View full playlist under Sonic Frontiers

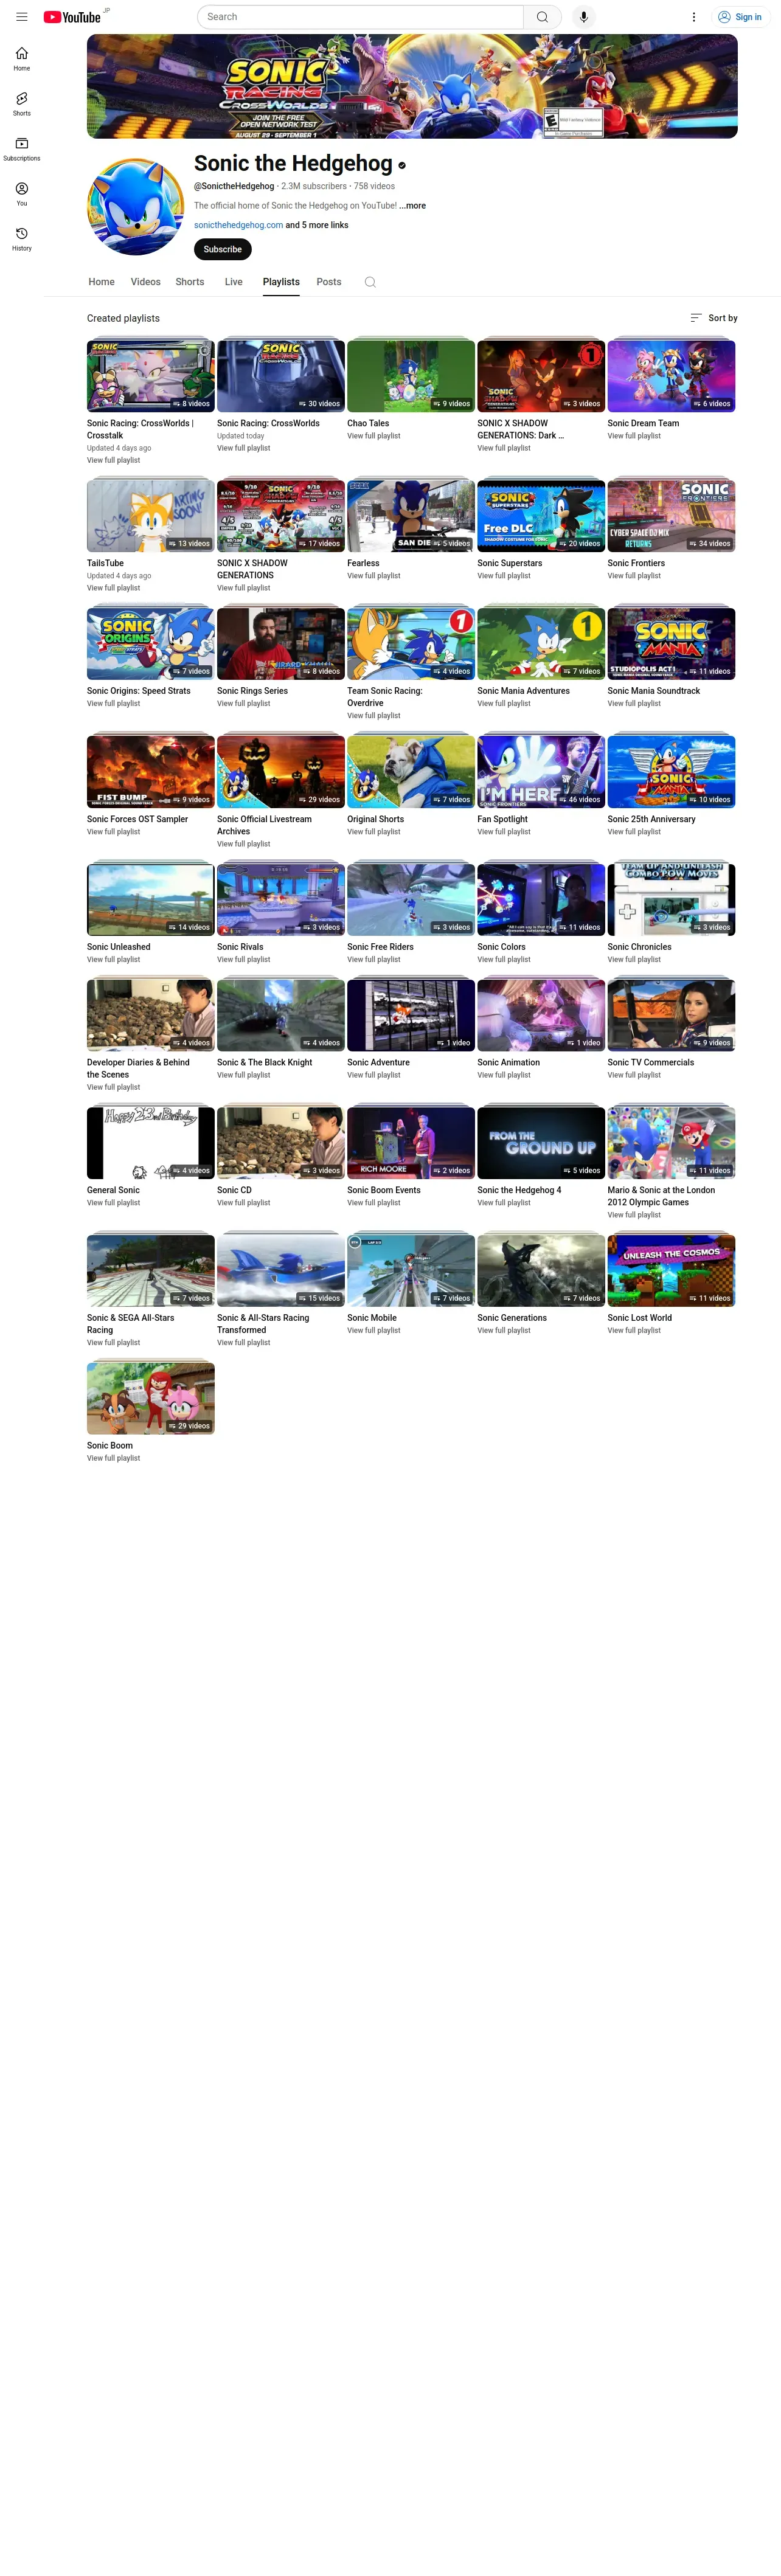pos(634,576)
